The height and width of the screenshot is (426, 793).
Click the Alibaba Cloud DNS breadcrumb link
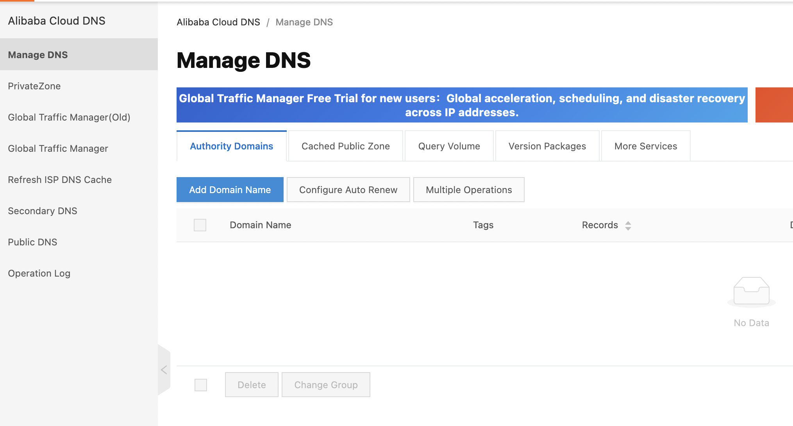click(218, 22)
